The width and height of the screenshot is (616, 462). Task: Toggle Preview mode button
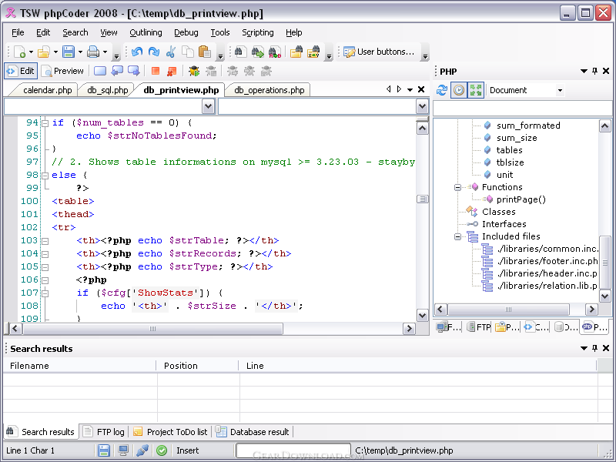[63, 71]
